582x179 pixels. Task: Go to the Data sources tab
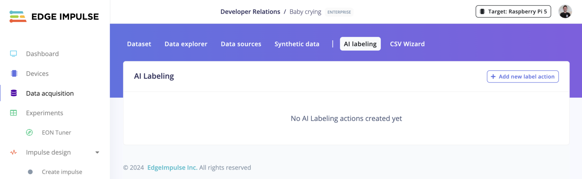coord(241,44)
